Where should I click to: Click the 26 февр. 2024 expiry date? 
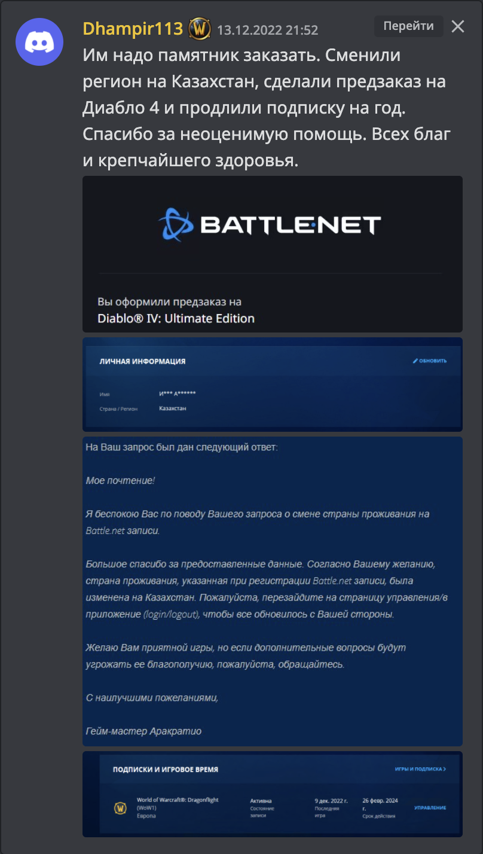tap(380, 804)
